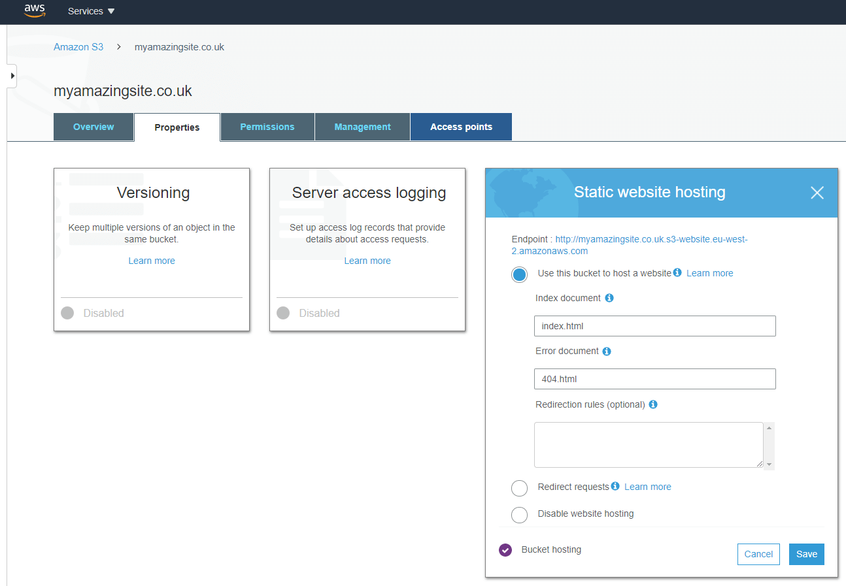
Task: Click the Redirection rules info icon
Action: (x=652, y=404)
